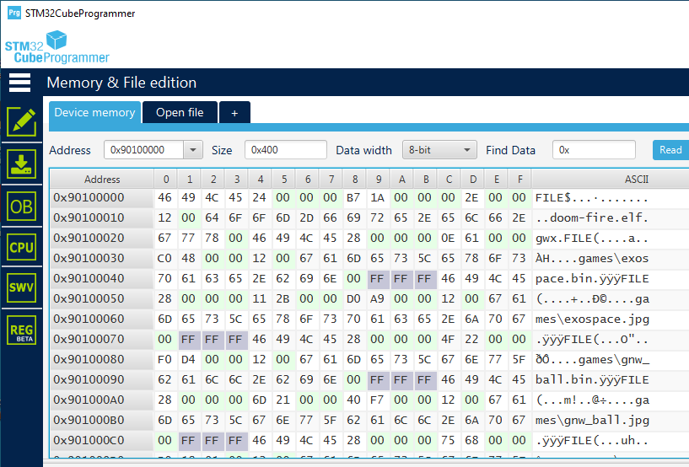Click the STM32CubeProgrammer logo

tap(57, 47)
